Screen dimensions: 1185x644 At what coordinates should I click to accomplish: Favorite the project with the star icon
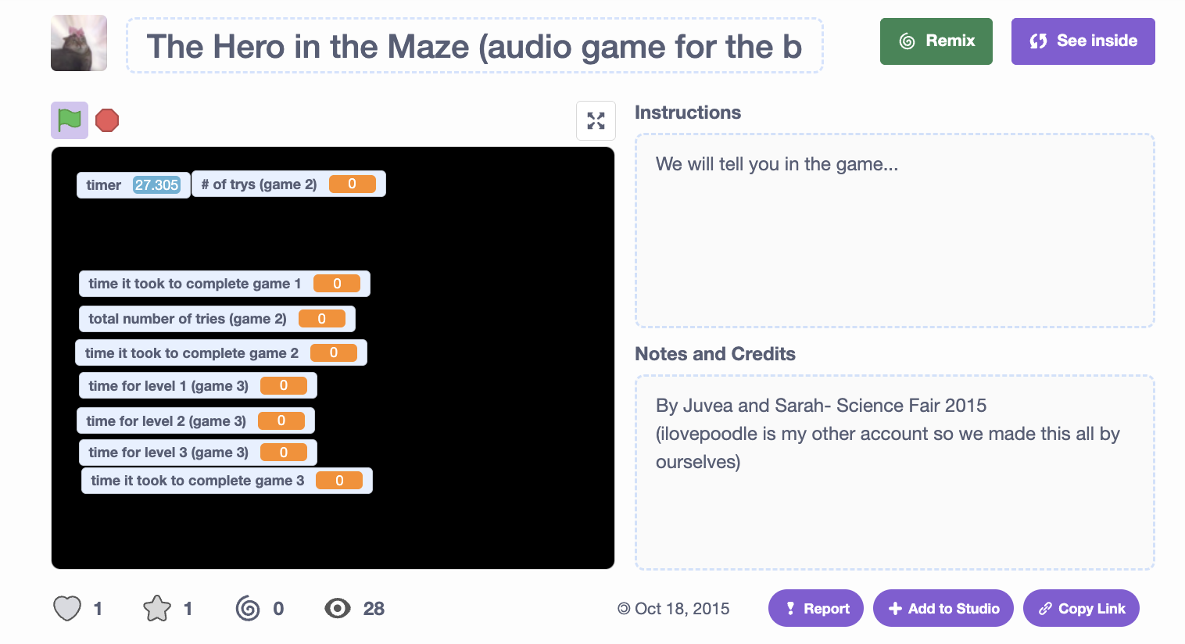point(157,608)
